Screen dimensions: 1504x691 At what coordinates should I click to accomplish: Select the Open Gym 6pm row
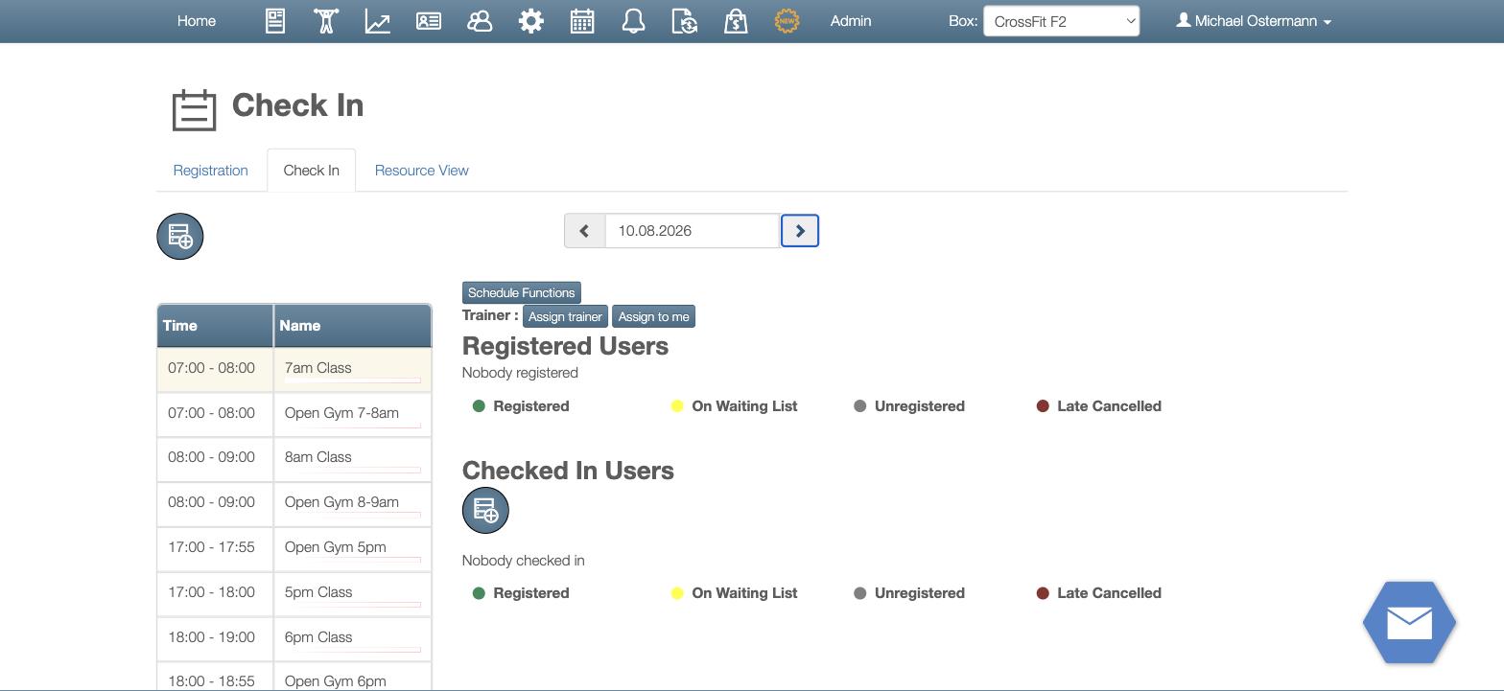[294, 678]
